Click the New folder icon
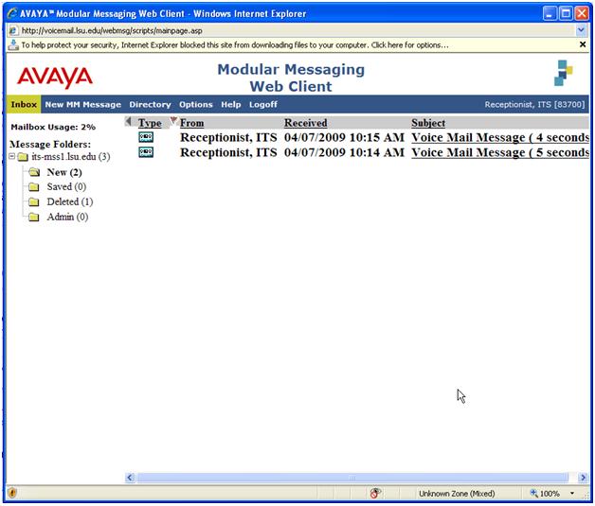 click(34, 172)
